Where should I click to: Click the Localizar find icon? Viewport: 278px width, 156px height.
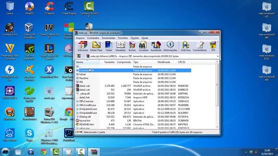[x=143, y=46]
